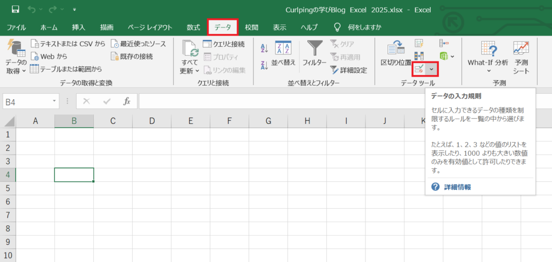This screenshot has height=262, width=552.
Task: Click the 予測シート forecast sheet icon
Action: pyautogui.click(x=521, y=57)
